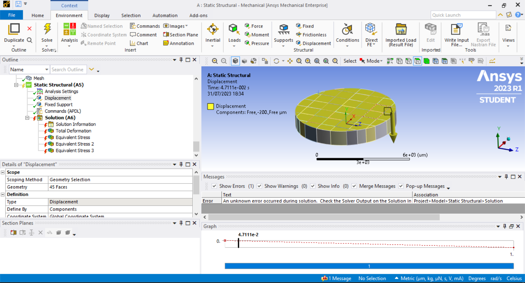This screenshot has height=283, width=525.
Task: Toggle Show Errors checkbox
Action: point(214,186)
